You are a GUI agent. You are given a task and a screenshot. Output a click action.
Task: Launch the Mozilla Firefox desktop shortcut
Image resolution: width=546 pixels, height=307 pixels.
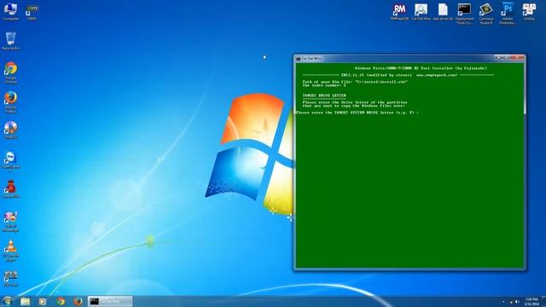point(10,102)
